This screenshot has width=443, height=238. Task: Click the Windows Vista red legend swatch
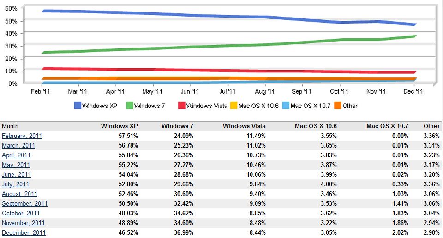181,106
